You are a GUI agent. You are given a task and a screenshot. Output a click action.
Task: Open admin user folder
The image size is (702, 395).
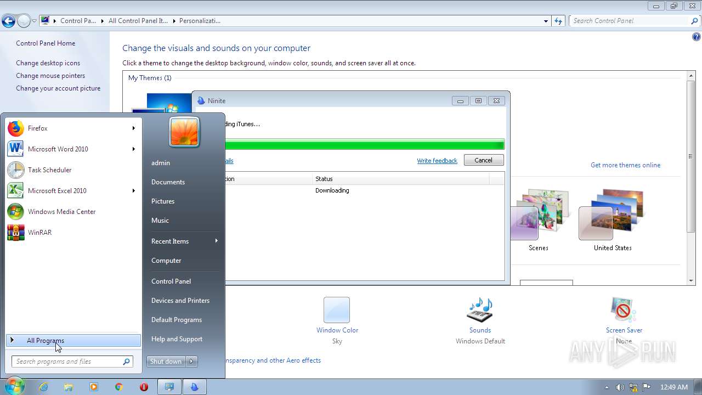(161, 163)
